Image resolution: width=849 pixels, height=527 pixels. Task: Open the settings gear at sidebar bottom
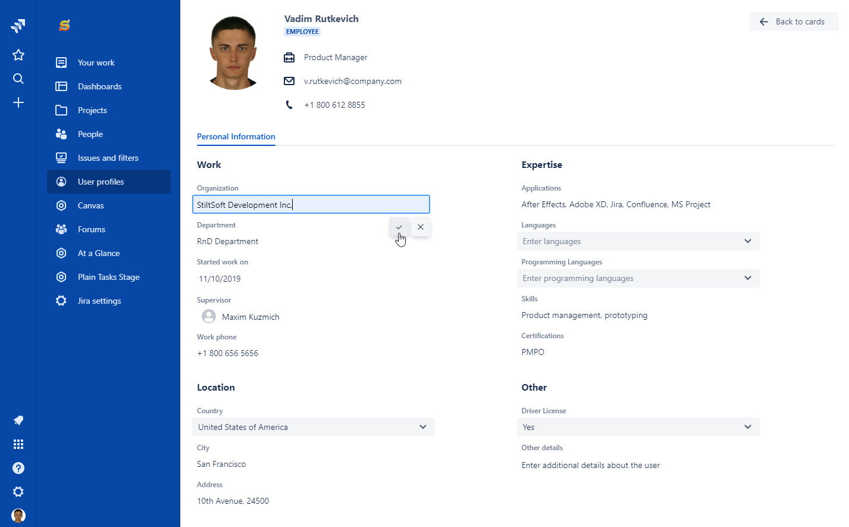[x=18, y=491]
